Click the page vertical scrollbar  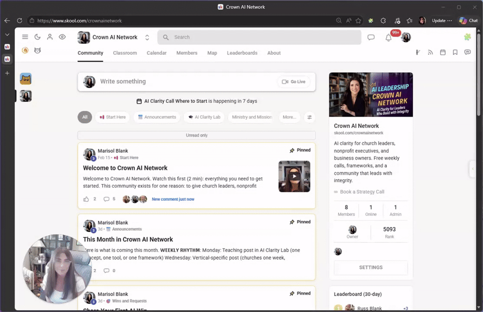[x=478, y=74]
